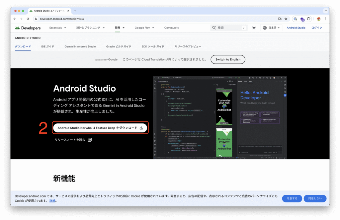Expand the Essentials dropdown menu
This screenshot has width=340, height=220.
pos(58,28)
